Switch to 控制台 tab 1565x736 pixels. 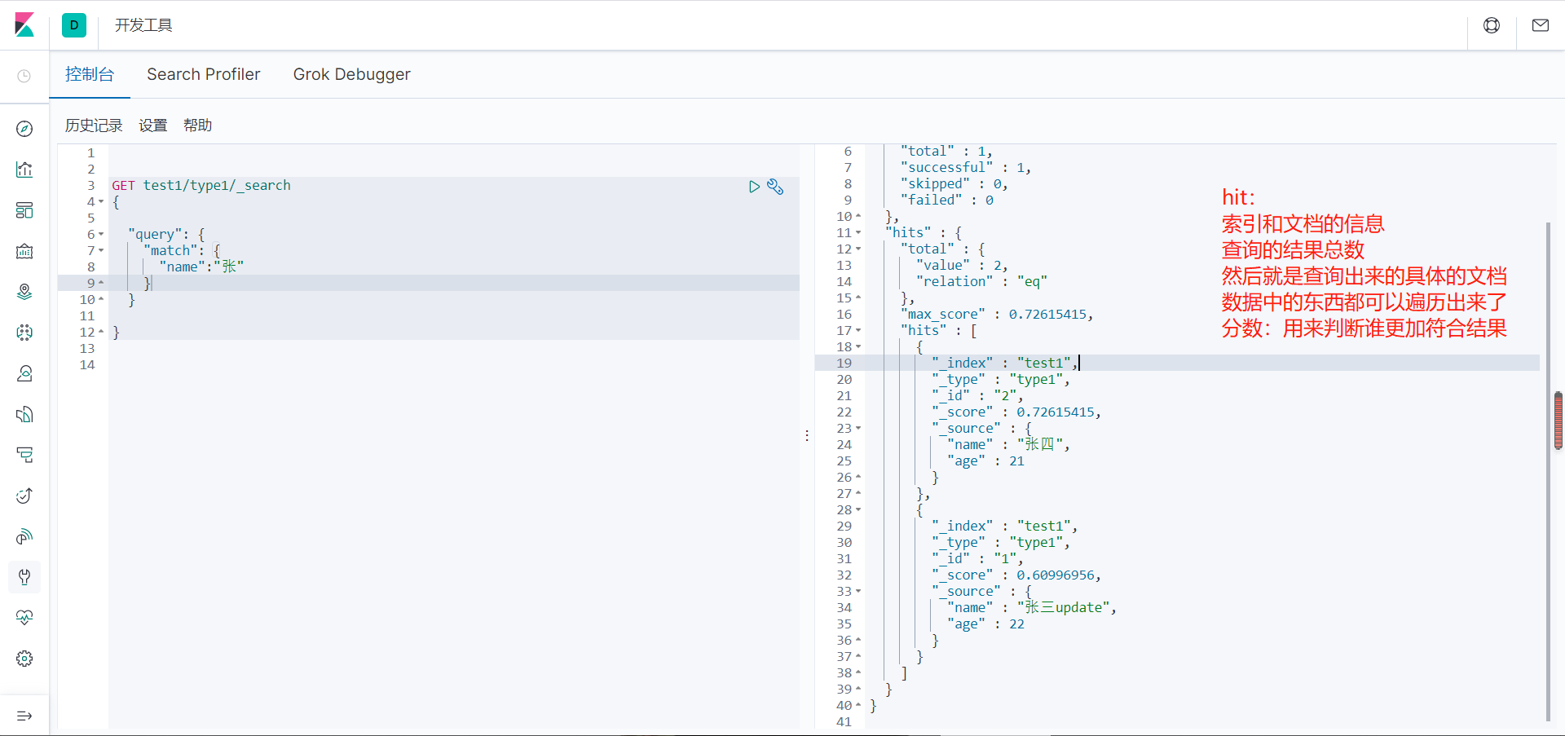click(x=90, y=74)
